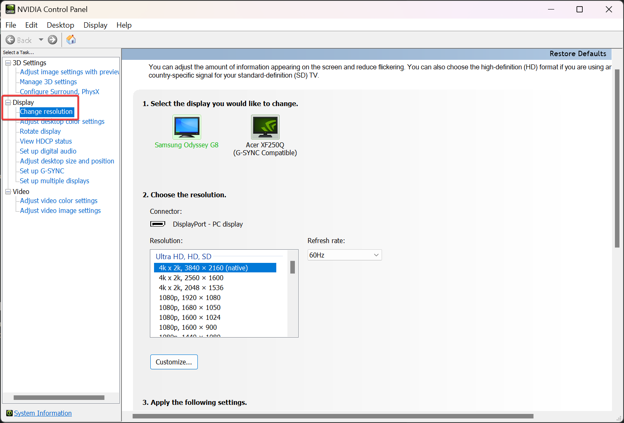The height and width of the screenshot is (423, 624).
Task: Click the Forward arrow icon in toolbar
Action: (x=52, y=40)
